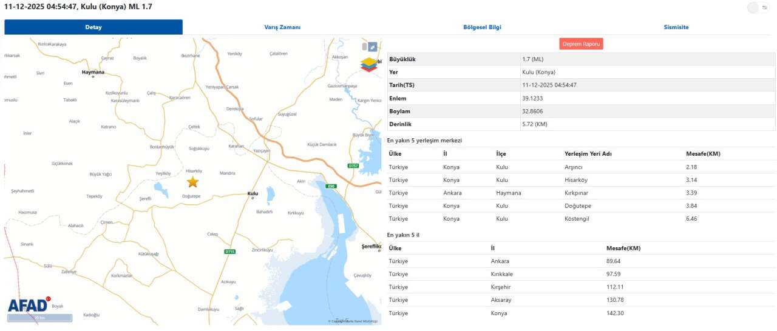
Task: Select the Detay tab
Action: [x=93, y=27]
